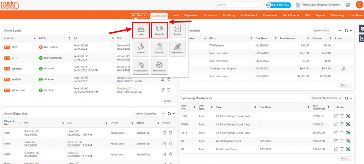Select TruckLogics Shipping Company name

(x=321, y=5)
